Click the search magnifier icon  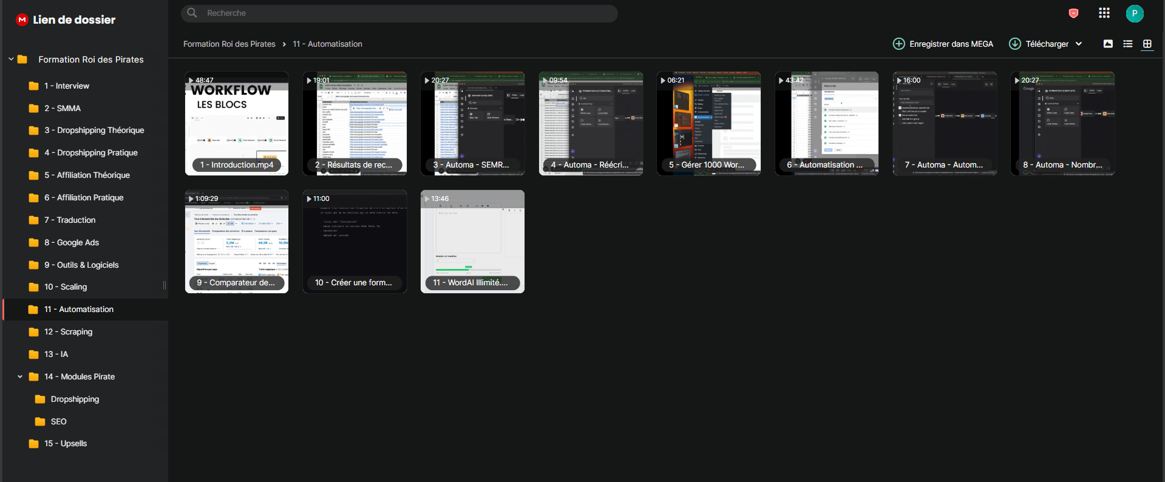click(192, 13)
